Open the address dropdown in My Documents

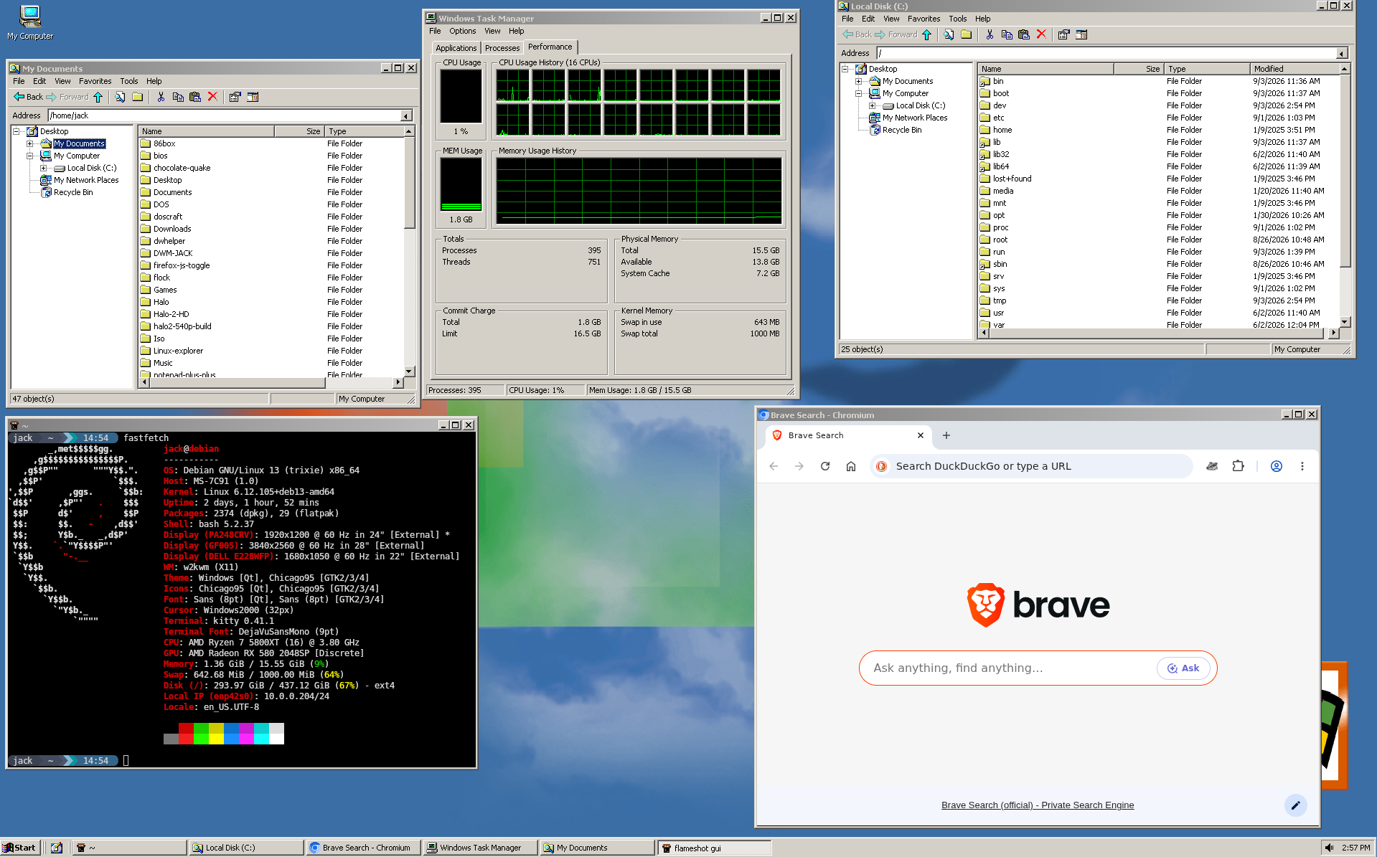point(406,115)
